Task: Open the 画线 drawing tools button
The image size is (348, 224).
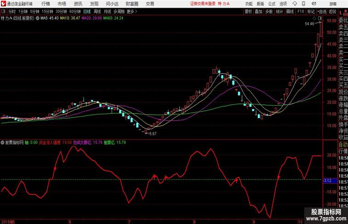Action: pos(290,11)
